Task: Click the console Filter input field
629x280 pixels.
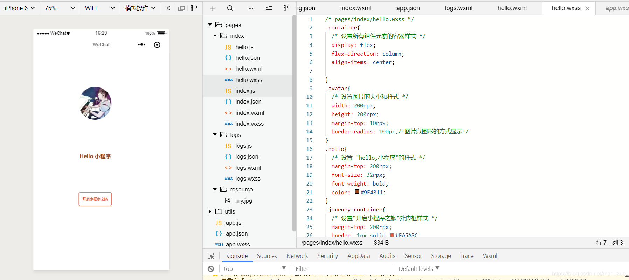Action: [344, 269]
